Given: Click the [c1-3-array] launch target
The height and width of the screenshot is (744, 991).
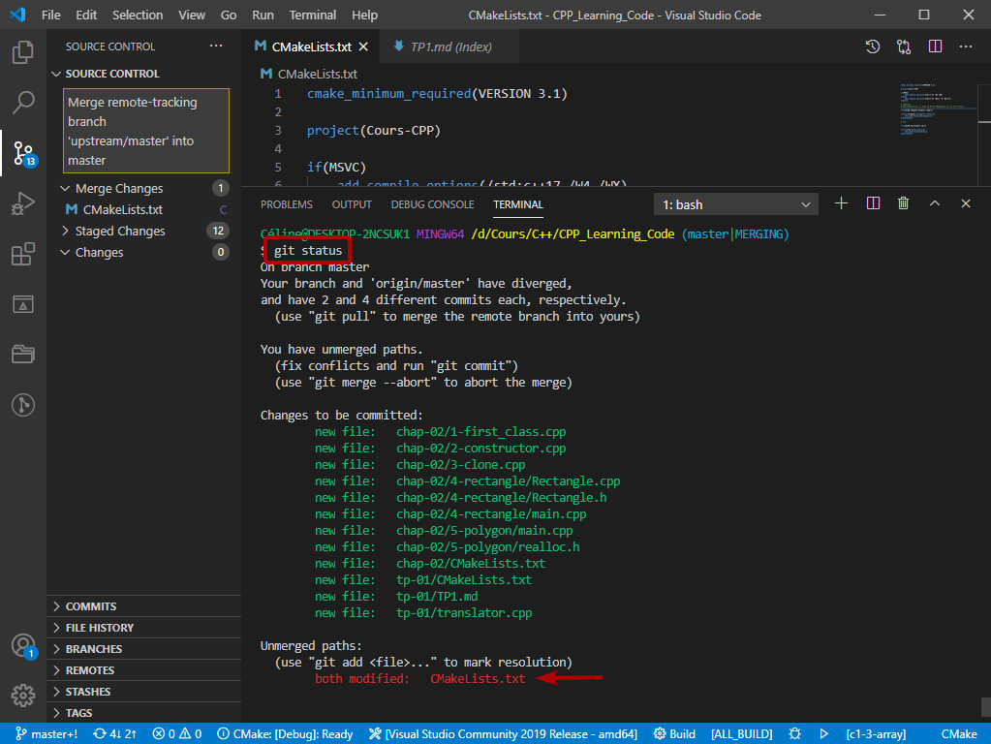Looking at the screenshot, I should point(876,734).
